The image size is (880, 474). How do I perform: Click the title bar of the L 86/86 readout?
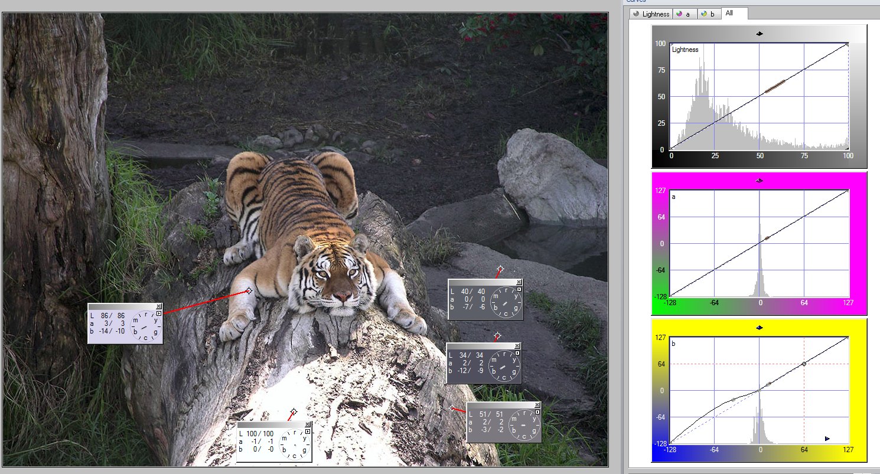(122, 306)
